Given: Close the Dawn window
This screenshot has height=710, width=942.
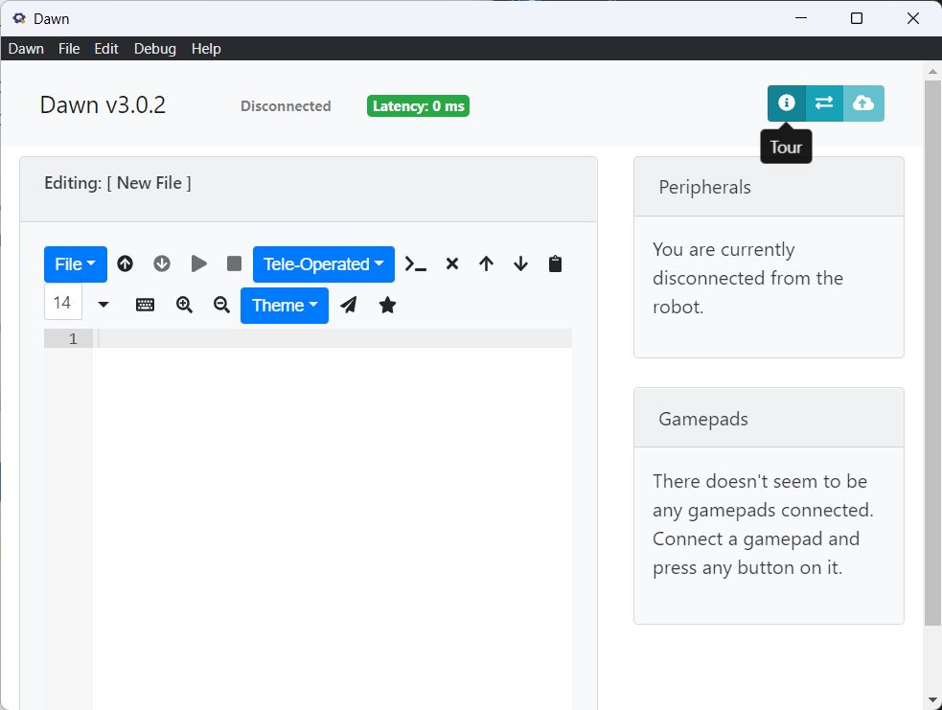Looking at the screenshot, I should (x=912, y=18).
